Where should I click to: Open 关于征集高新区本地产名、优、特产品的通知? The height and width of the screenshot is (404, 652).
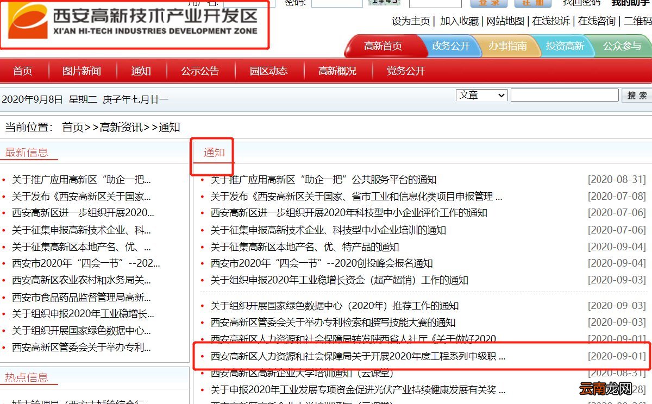point(305,247)
